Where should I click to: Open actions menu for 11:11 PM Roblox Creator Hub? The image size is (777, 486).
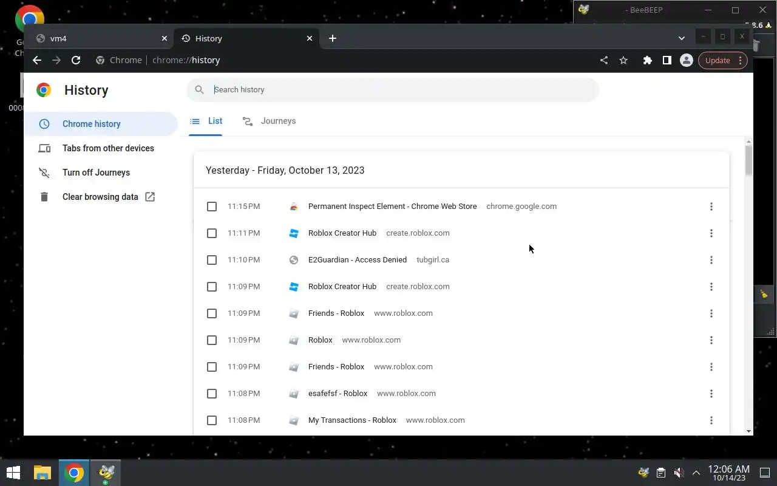711,233
